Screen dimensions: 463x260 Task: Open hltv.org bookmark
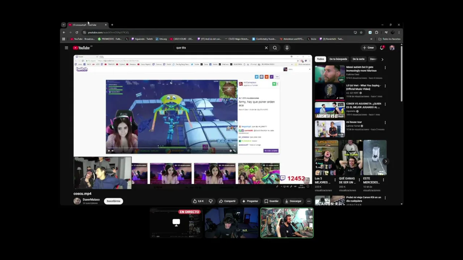tap(161, 39)
